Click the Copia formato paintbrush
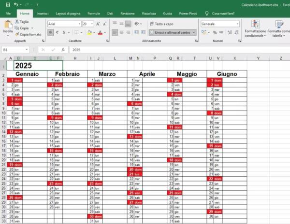The width and height of the screenshot is (290, 224). (17, 34)
